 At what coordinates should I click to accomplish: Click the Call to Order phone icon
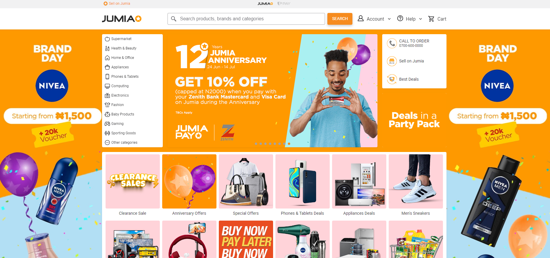pos(392,43)
